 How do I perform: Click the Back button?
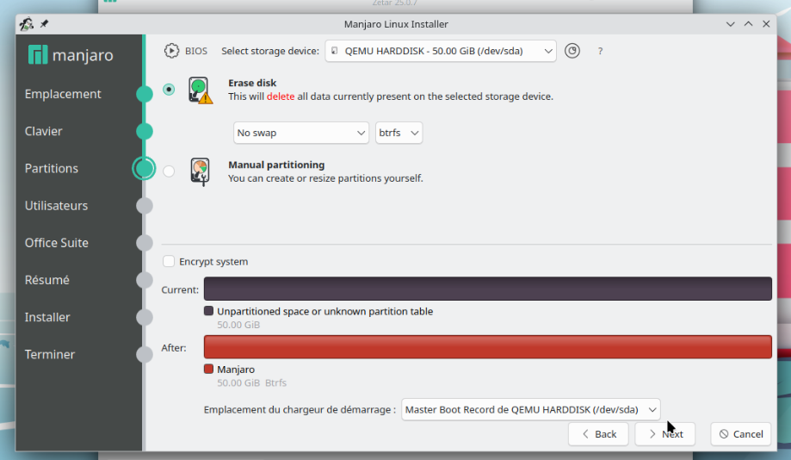pos(598,434)
